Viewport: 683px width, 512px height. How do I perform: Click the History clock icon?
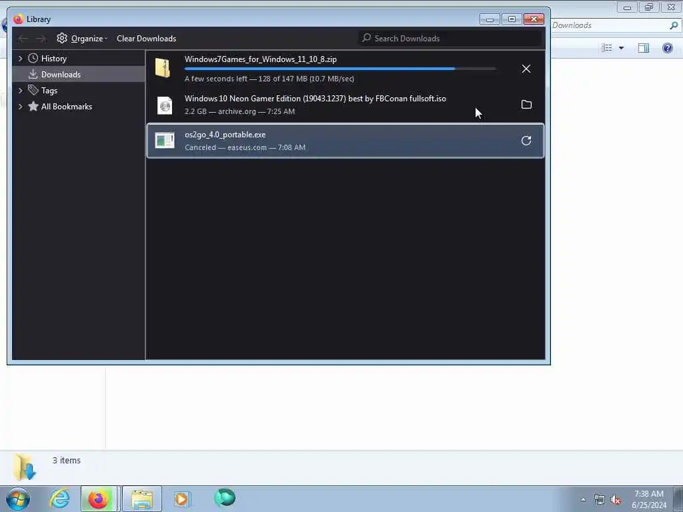[x=33, y=59]
